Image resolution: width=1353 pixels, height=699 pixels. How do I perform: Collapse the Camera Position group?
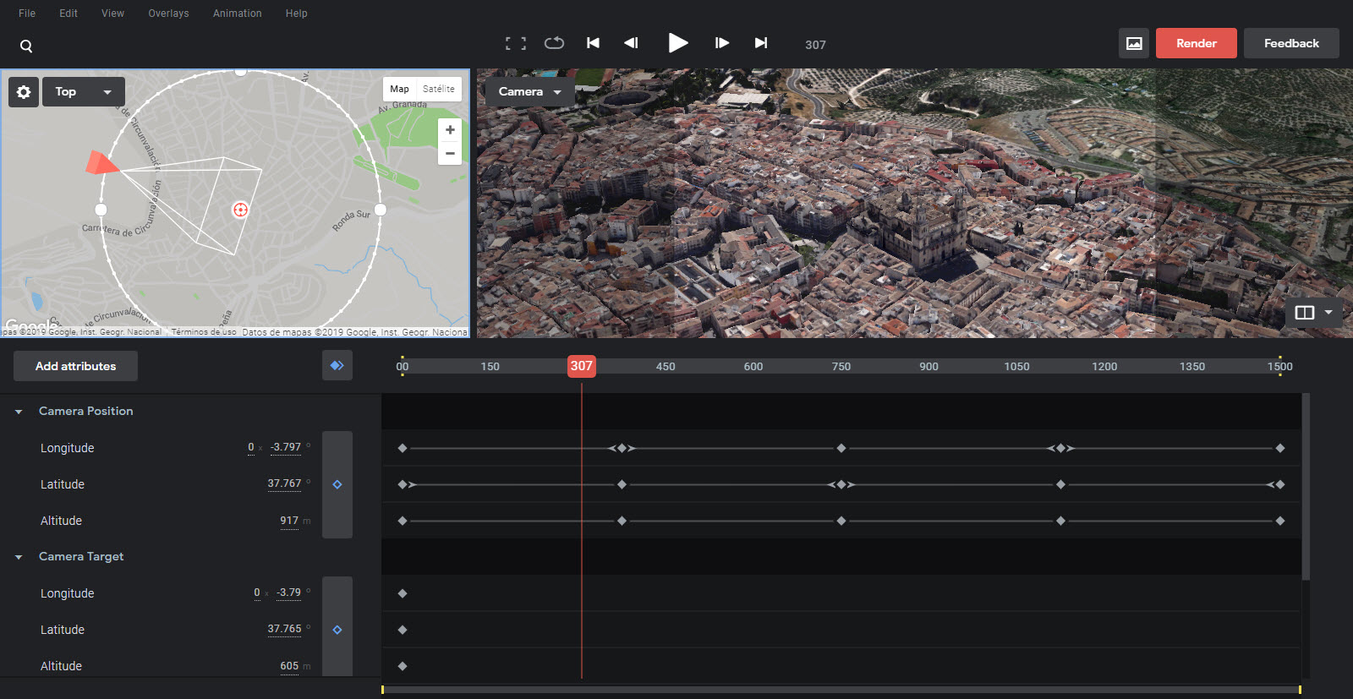click(19, 412)
